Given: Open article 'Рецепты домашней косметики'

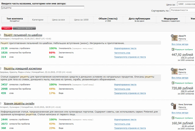Looking at the screenshot, I should (x=23, y=69).
